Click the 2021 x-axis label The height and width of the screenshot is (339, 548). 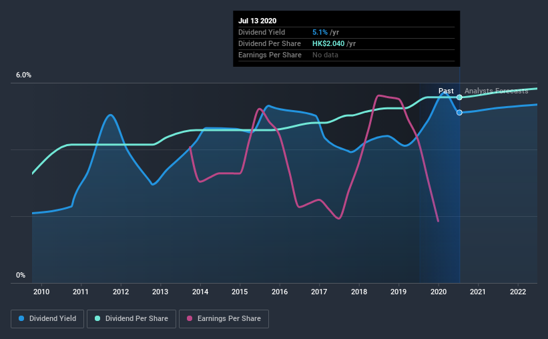478,292
